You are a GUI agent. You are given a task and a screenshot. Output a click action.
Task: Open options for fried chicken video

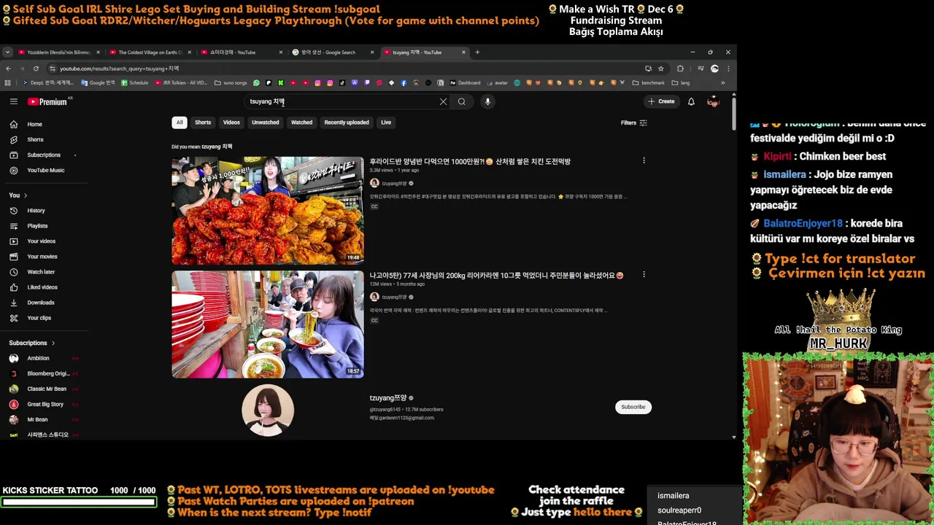[x=644, y=160]
